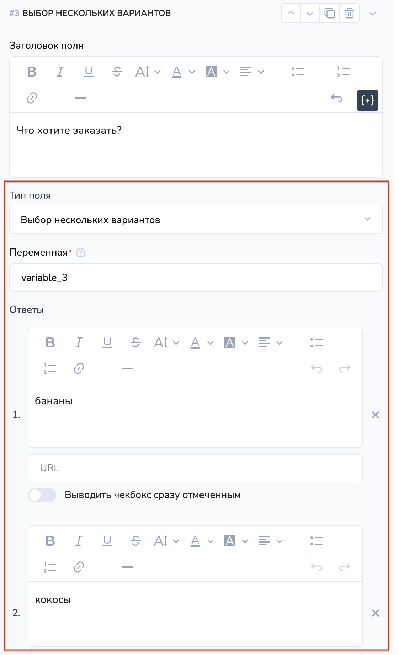This screenshot has height=655, width=399.
Task: Duplicate the multiple choice field
Action: [x=330, y=14]
